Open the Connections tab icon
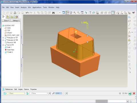 16,17
